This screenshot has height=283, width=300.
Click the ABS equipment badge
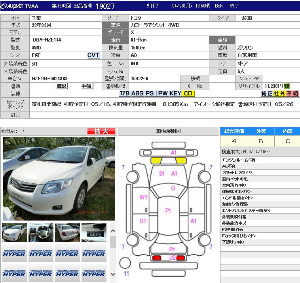137,94
